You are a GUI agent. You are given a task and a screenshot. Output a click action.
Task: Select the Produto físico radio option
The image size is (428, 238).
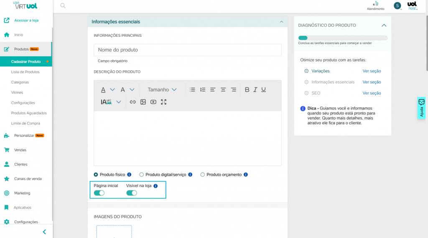tap(96, 174)
